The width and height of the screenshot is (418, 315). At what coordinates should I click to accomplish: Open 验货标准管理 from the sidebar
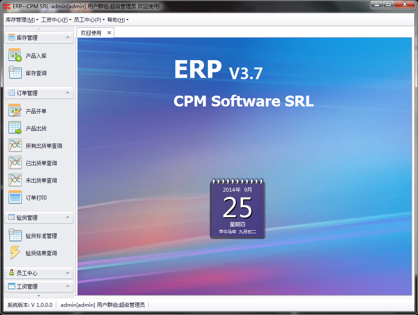tap(41, 236)
